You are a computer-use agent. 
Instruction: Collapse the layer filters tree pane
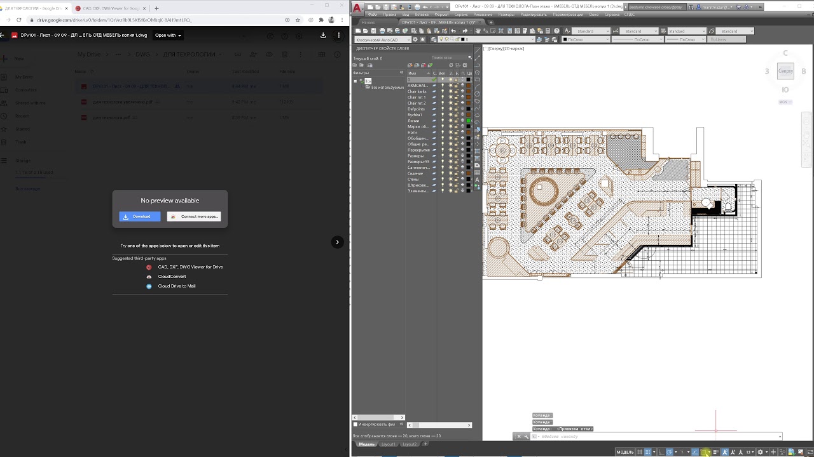click(401, 73)
